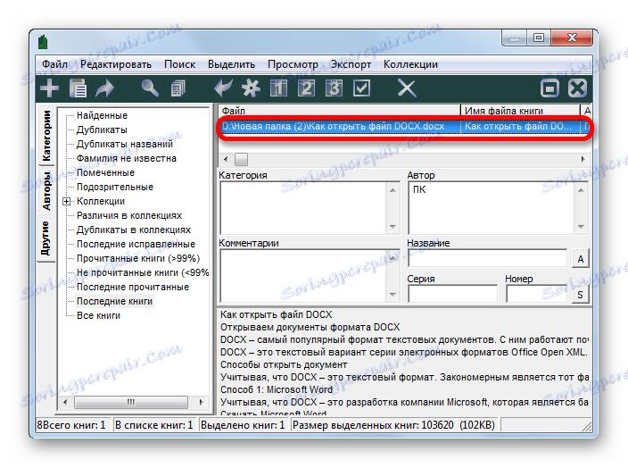628x468 pixels.
Task: Open the Коллекции menu
Action: click(x=410, y=64)
